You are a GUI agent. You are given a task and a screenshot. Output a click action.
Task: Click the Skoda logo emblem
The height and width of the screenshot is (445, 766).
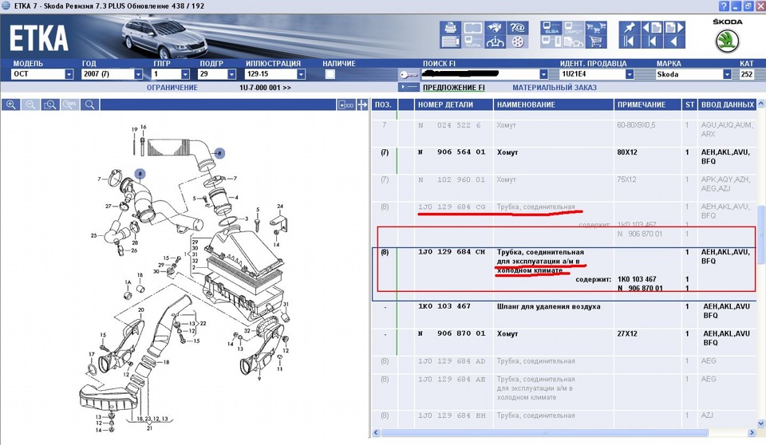[x=727, y=41]
